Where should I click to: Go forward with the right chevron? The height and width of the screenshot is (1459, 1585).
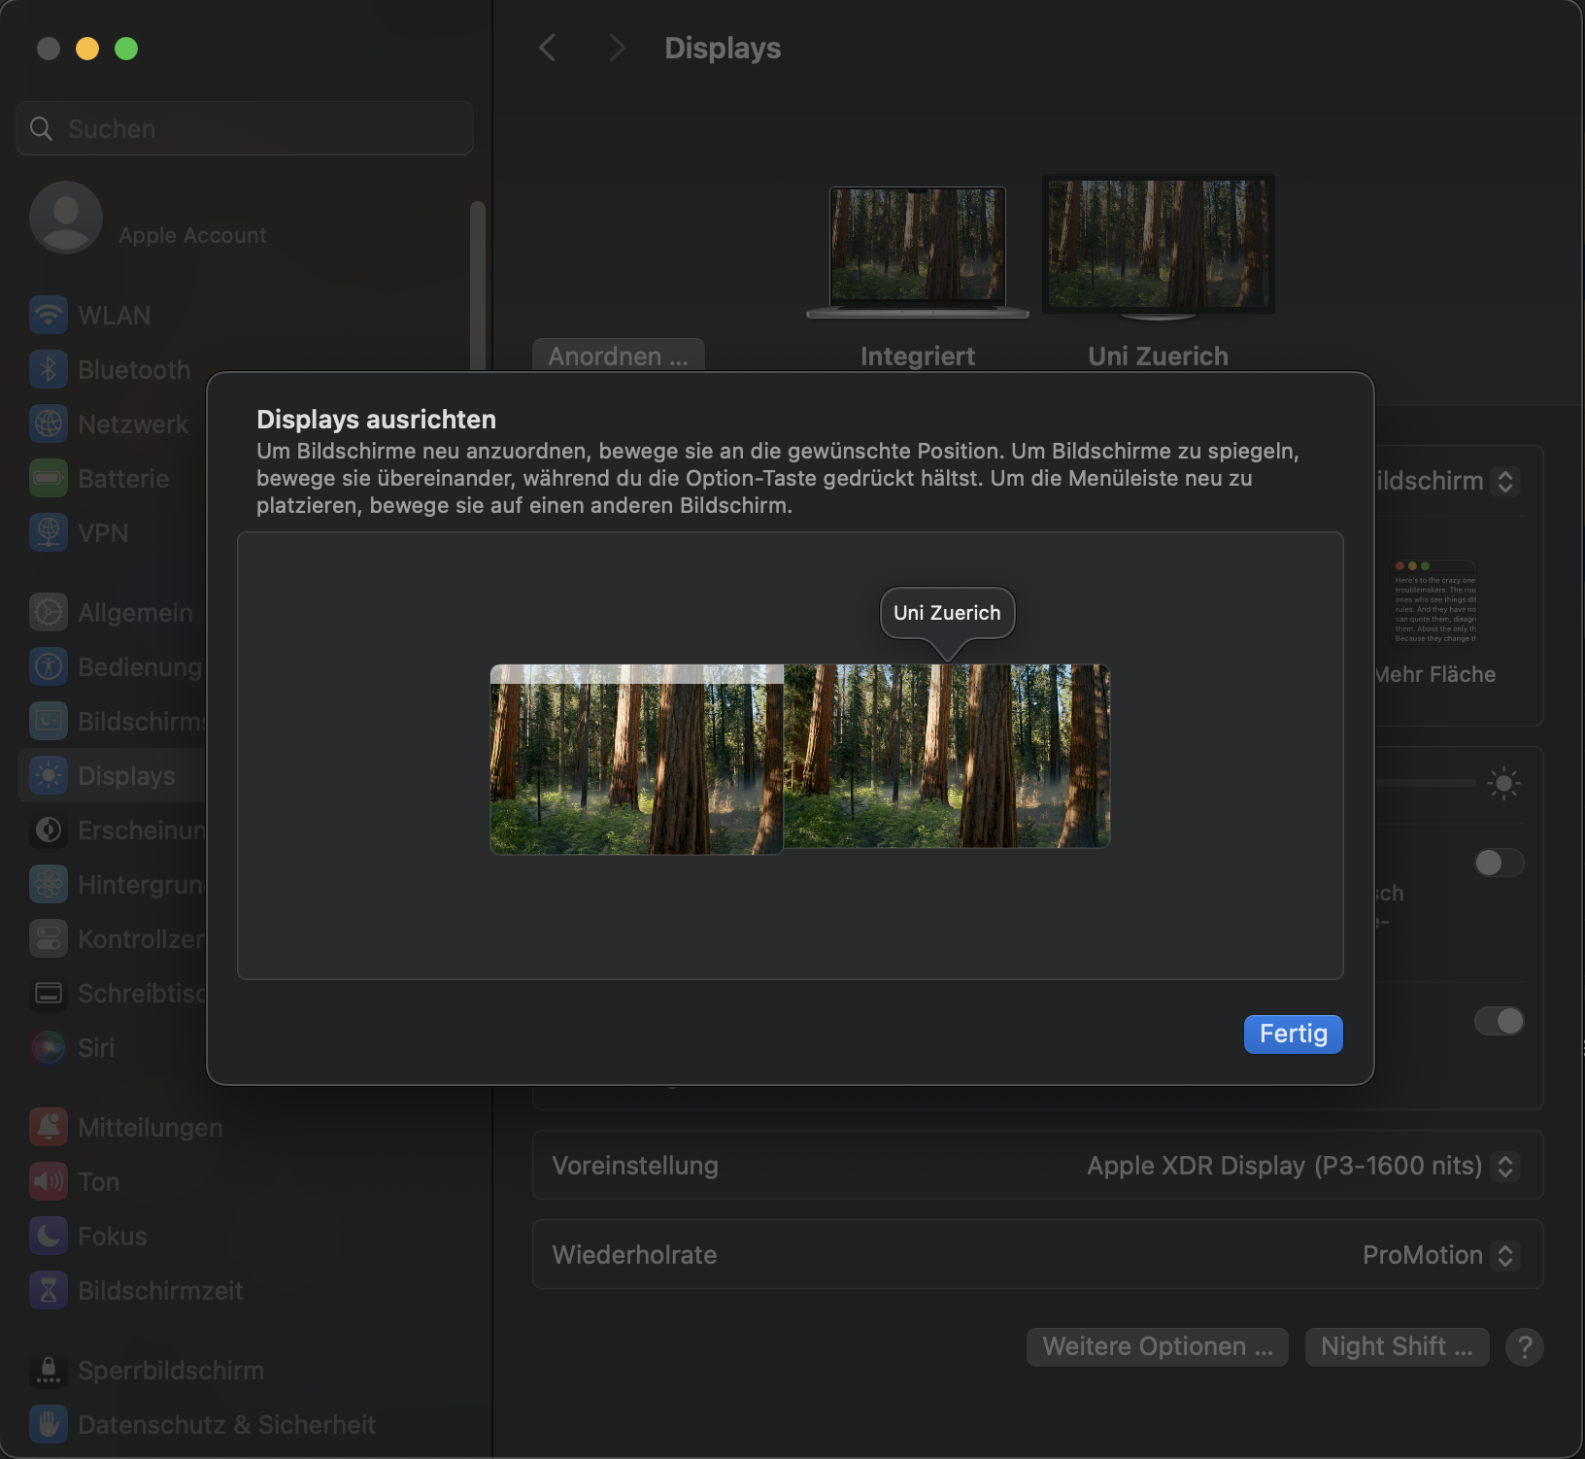pyautogui.click(x=617, y=48)
